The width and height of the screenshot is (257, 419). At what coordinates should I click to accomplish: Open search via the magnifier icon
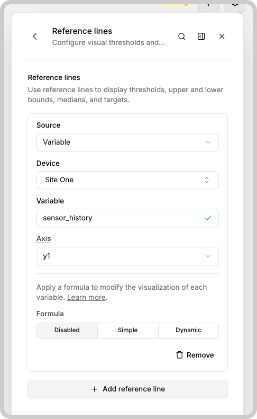coord(182,37)
